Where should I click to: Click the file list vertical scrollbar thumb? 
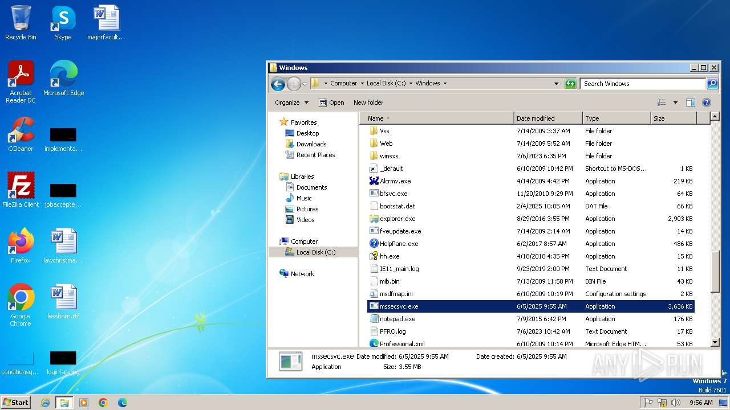(x=715, y=270)
